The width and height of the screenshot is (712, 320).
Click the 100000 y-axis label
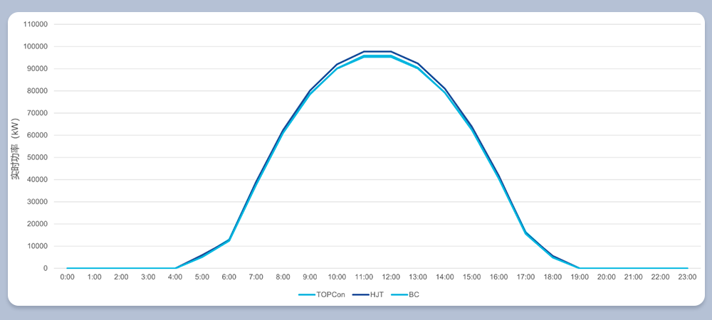tap(36, 46)
